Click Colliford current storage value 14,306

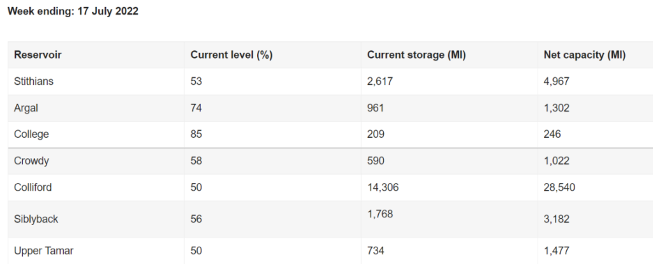point(383,187)
